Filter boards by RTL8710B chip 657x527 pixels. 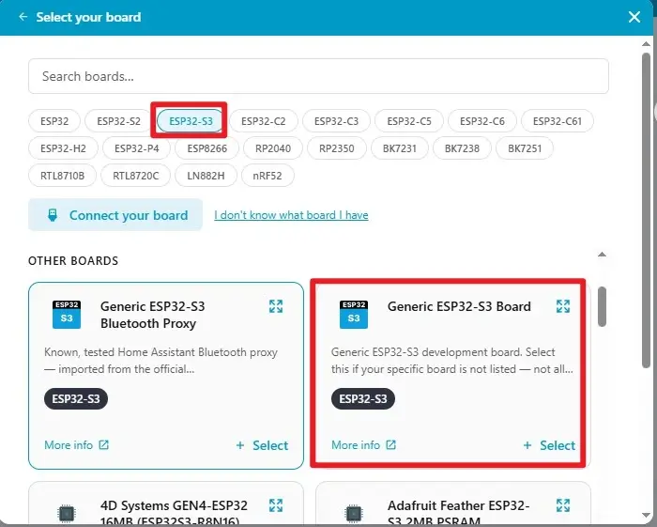(x=63, y=176)
